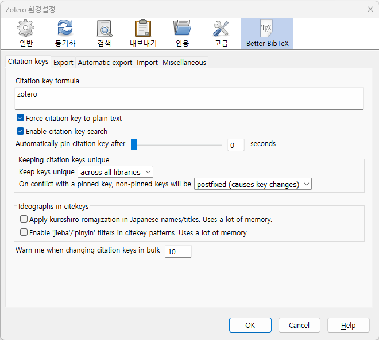Open the Export (내보내기) clipboard pane
379x340 pixels.
[x=143, y=34]
